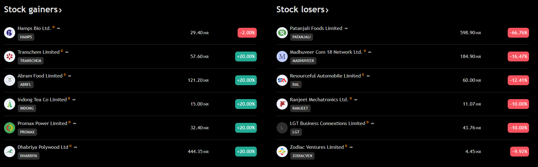The image size is (538, 167).
Task: Click the Promax Power logo icon
Action: pyautogui.click(x=10, y=128)
